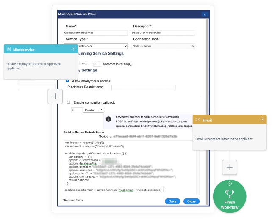The image size is (272, 220).
Task: Click the dialog vertical scrollbar
Action: tap(207, 112)
